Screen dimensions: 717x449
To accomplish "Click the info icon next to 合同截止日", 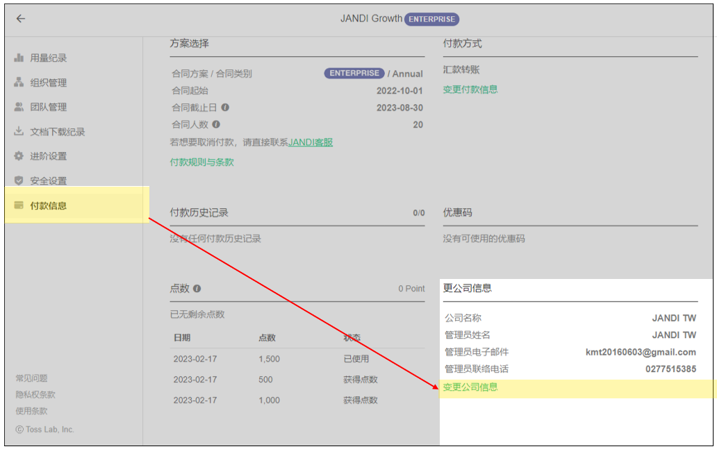I will pyautogui.click(x=225, y=108).
